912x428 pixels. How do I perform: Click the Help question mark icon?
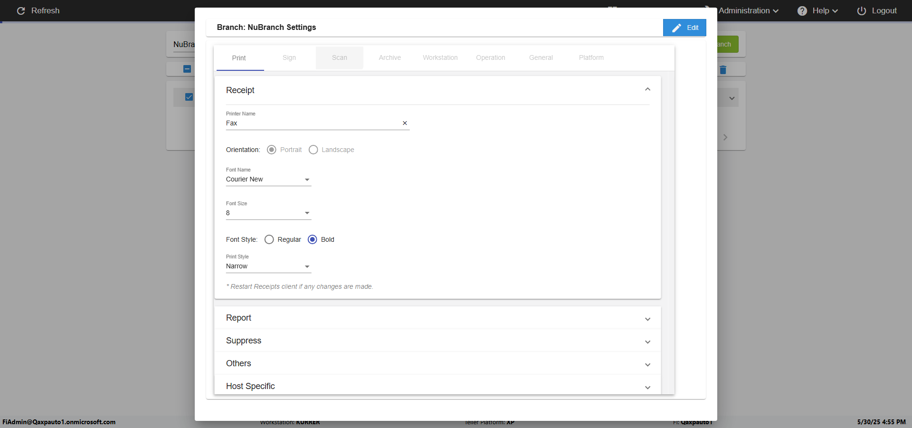pyautogui.click(x=802, y=11)
